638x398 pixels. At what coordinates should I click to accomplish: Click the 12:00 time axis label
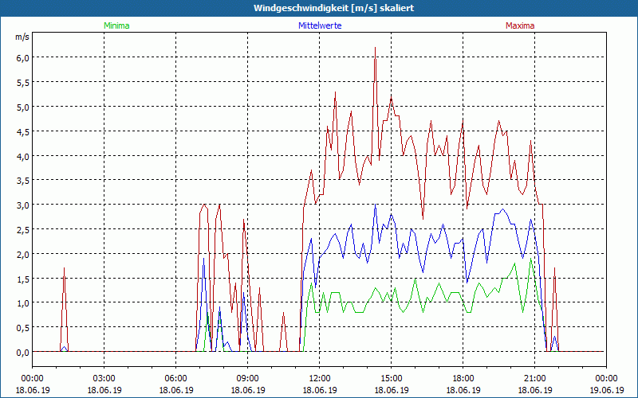click(320, 379)
